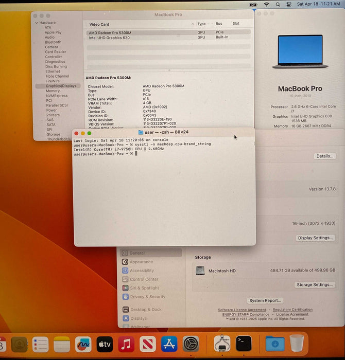Screen dimensions: 345x360
Task: Open the Software License Agreement link
Action: click(x=242, y=310)
